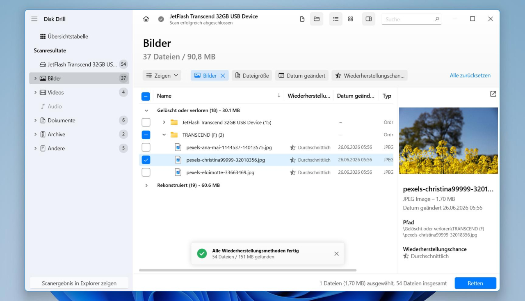This screenshot has width=525, height=301.
Task: Collapse the TRANSCEND (F) folder
Action: point(164,135)
